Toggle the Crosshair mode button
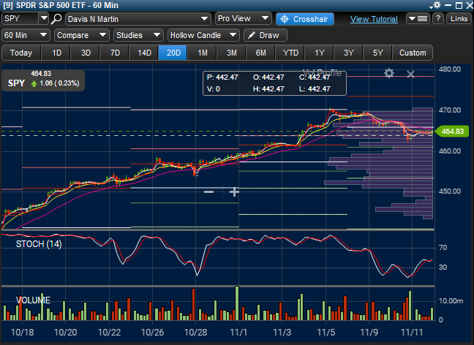474x345 pixels. point(305,19)
